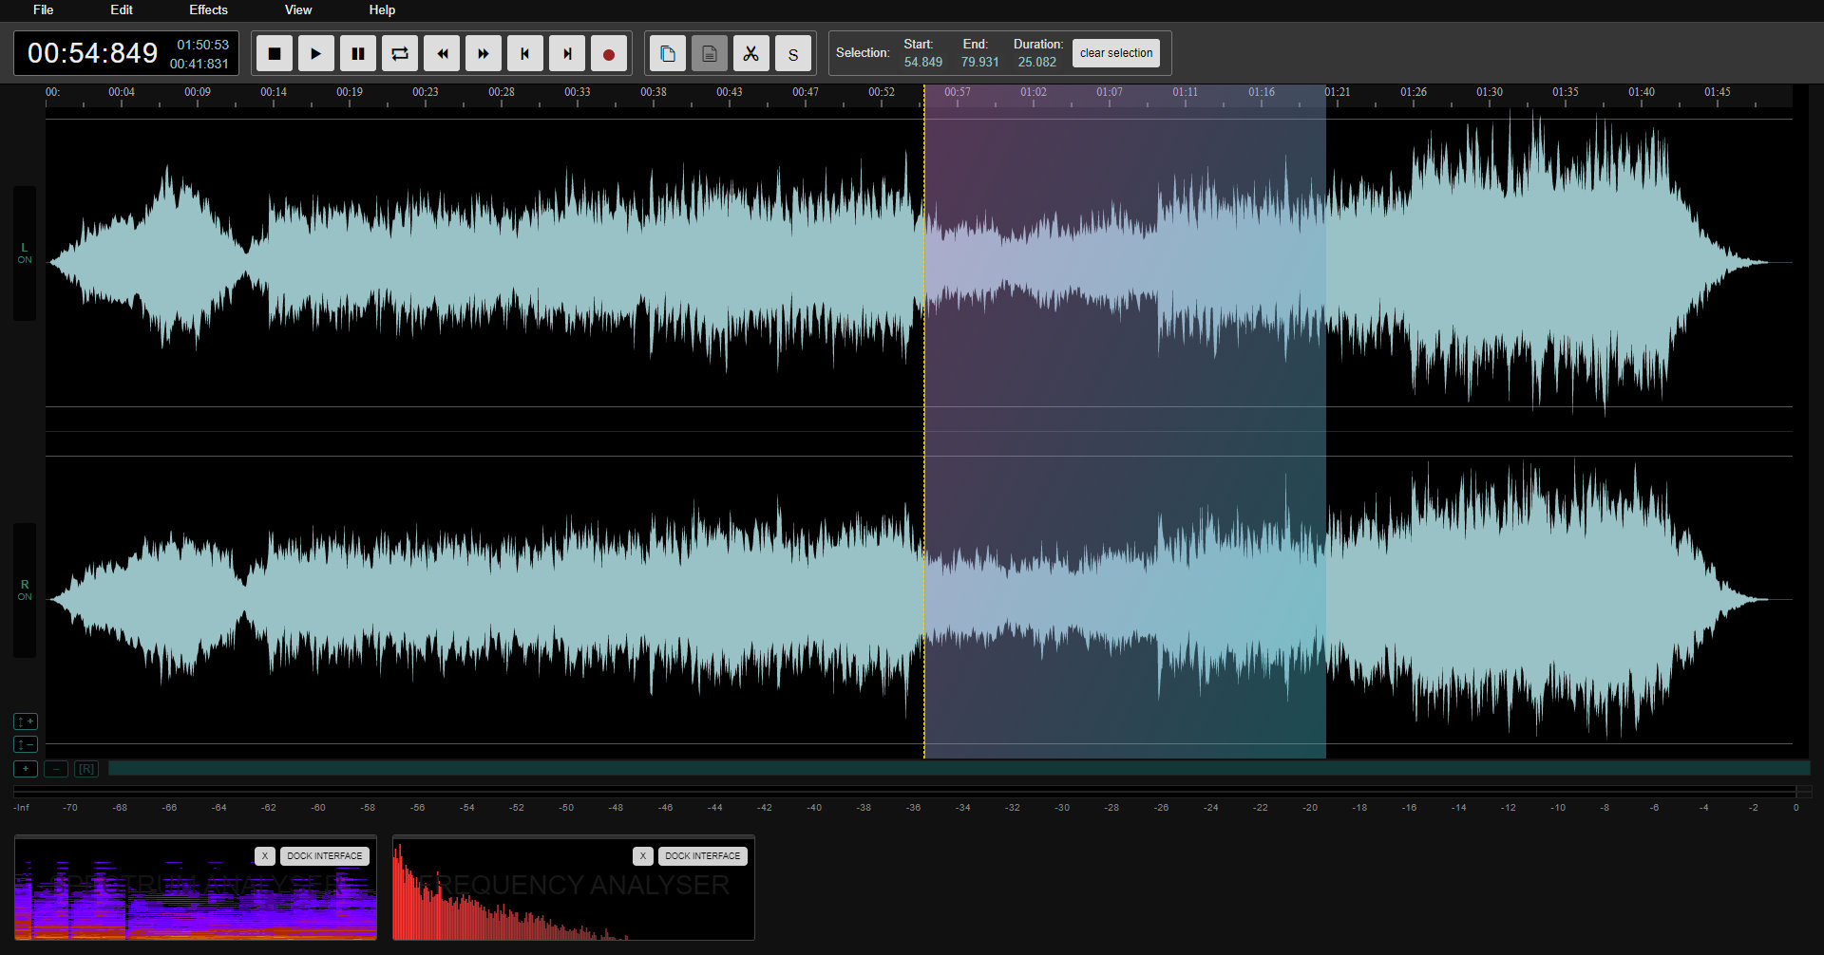The width and height of the screenshot is (1824, 955).
Task: Click the rewind button
Action: pyautogui.click(x=442, y=53)
